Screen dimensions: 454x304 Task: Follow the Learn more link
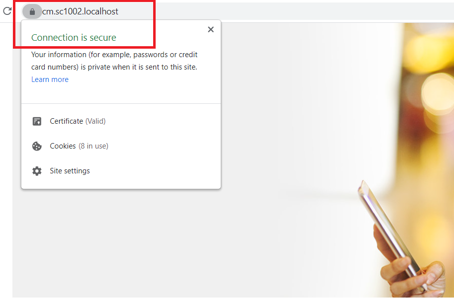(50, 79)
